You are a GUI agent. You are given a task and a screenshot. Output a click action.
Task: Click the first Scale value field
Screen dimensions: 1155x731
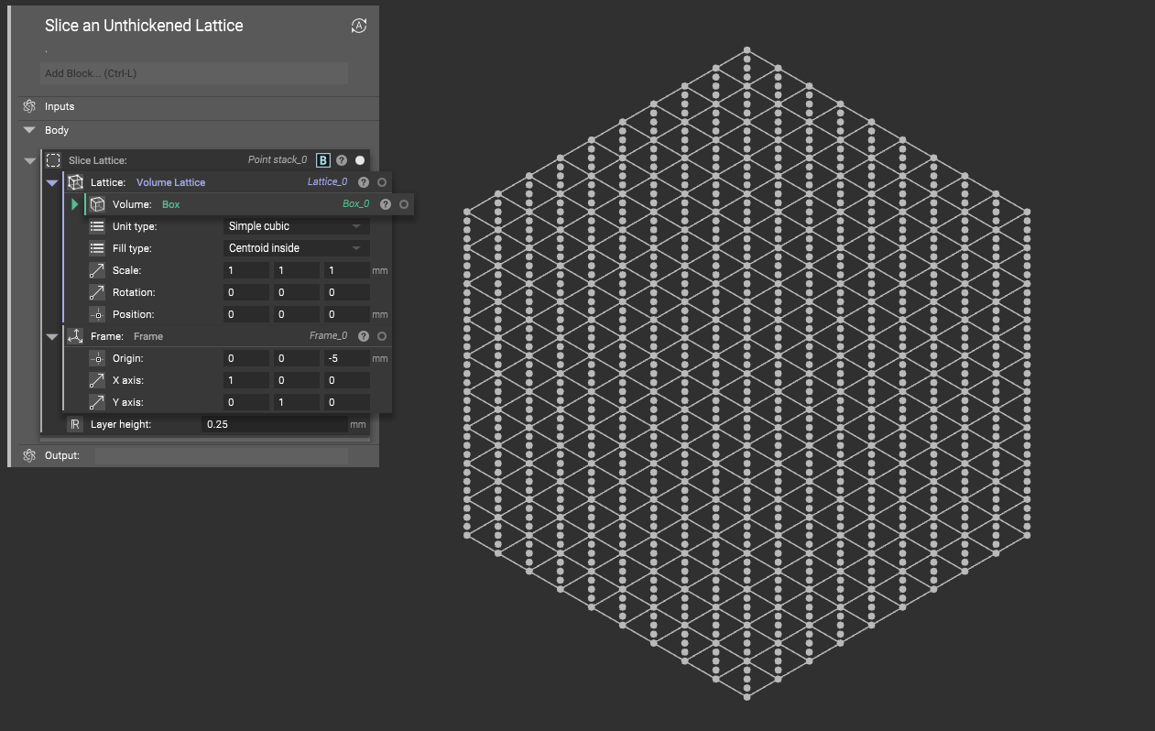tap(246, 270)
